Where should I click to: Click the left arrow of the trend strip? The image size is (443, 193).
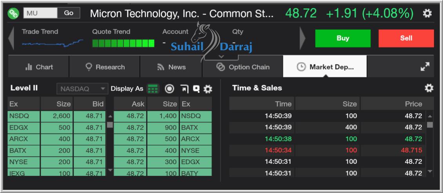tap(11, 38)
